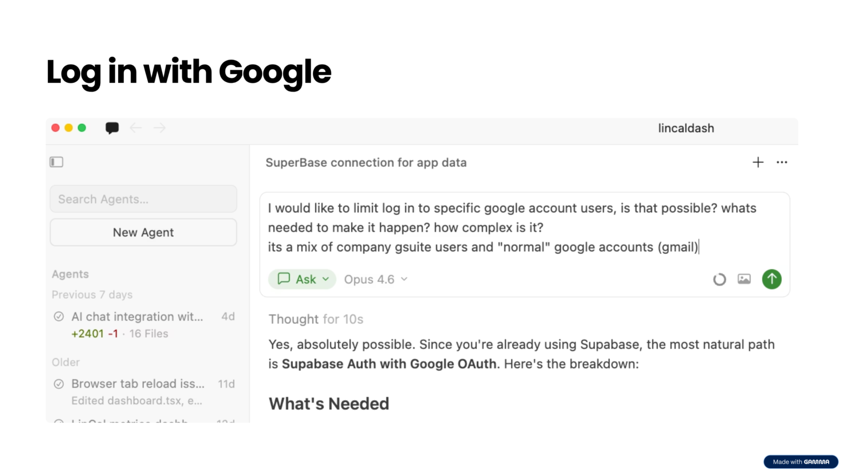This screenshot has width=844, height=474.
Task: Click the Made with Gamma badge
Action: (x=800, y=462)
